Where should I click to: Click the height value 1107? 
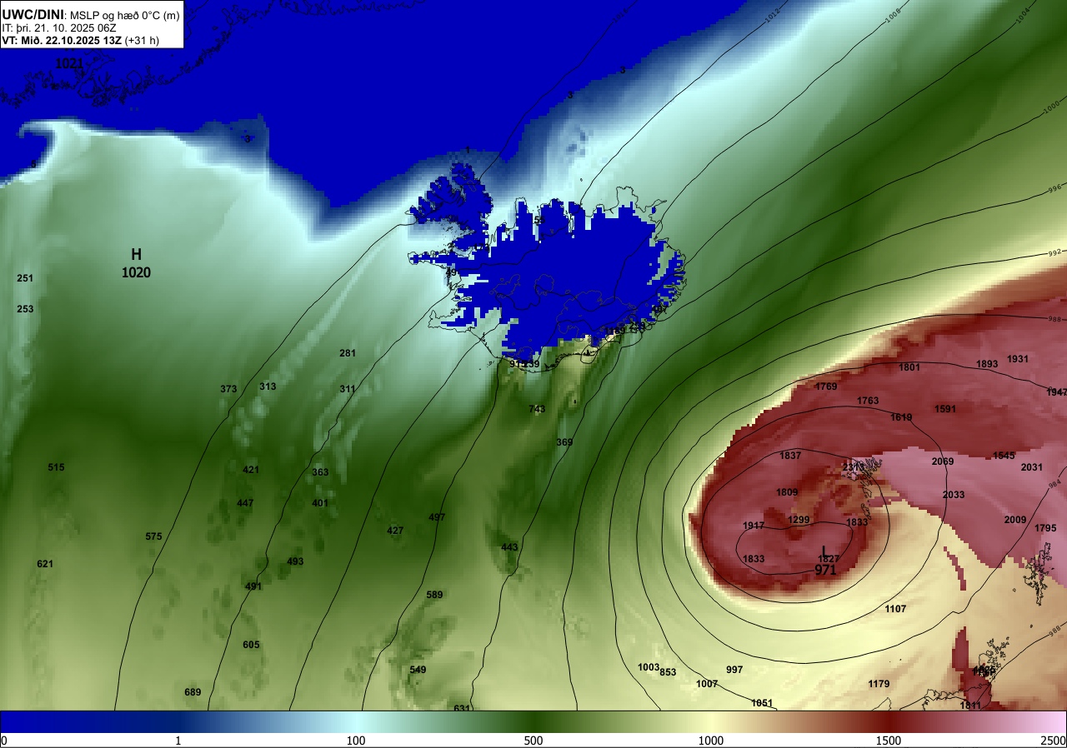click(x=895, y=609)
